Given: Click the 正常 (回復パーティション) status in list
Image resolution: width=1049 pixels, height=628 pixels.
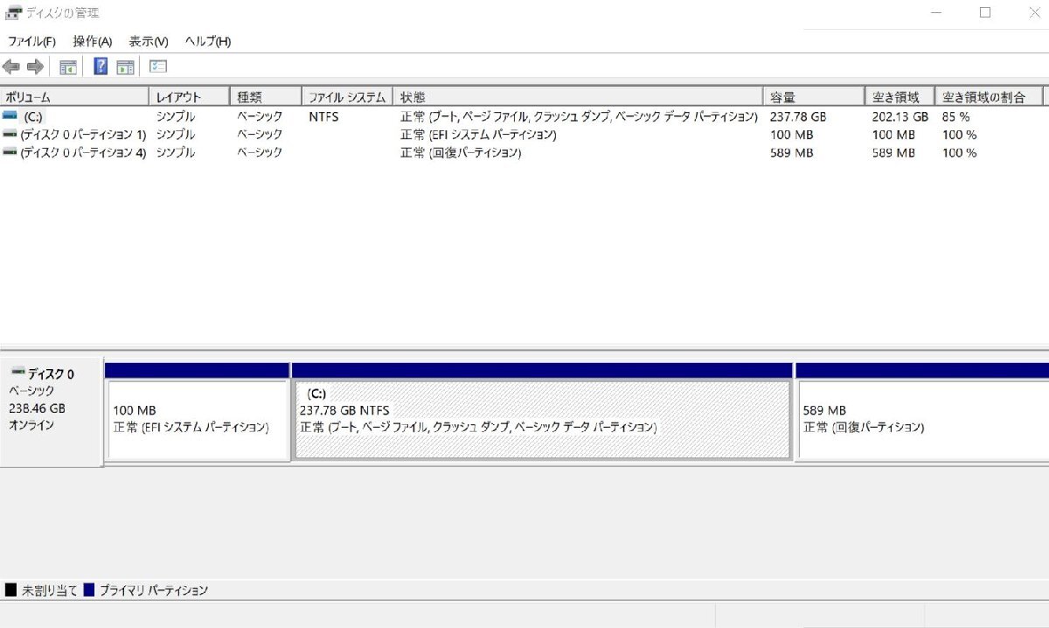Looking at the screenshot, I should point(461,153).
